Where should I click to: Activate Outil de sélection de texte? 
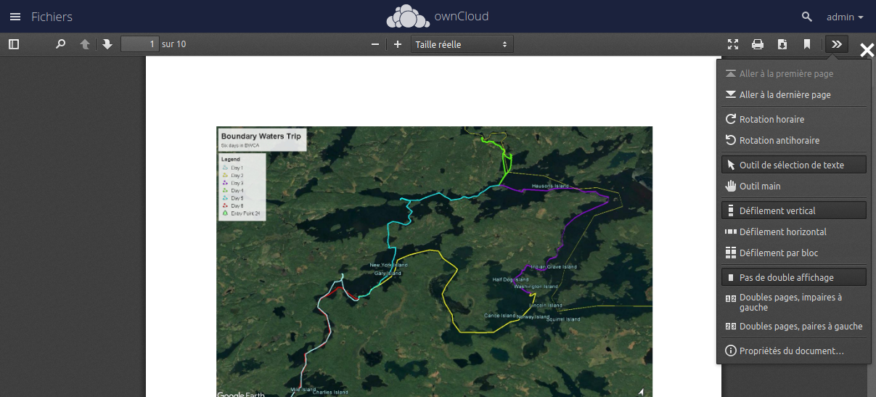click(x=794, y=165)
